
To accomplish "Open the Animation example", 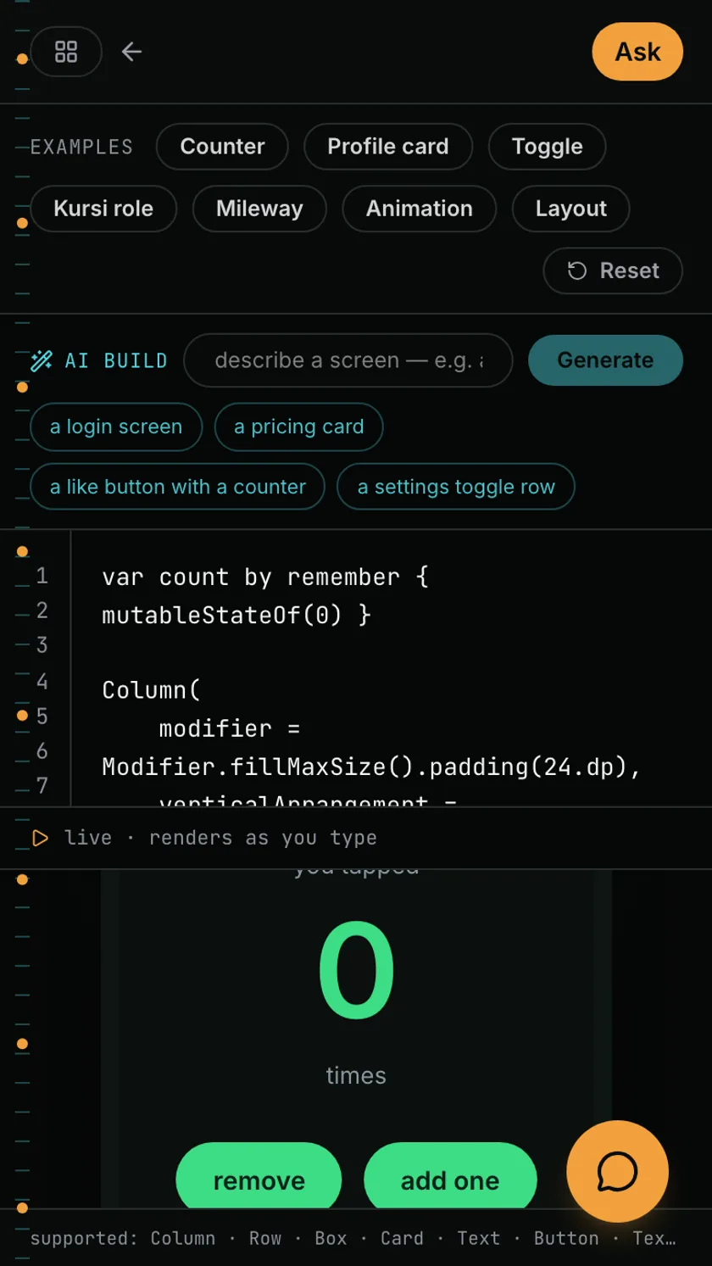I will pos(420,209).
